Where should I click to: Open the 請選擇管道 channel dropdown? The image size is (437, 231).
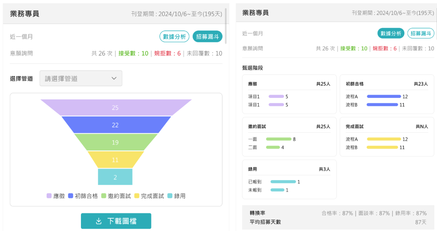click(x=81, y=78)
